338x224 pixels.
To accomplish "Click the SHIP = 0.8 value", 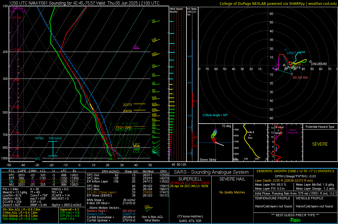I will 67,219.
